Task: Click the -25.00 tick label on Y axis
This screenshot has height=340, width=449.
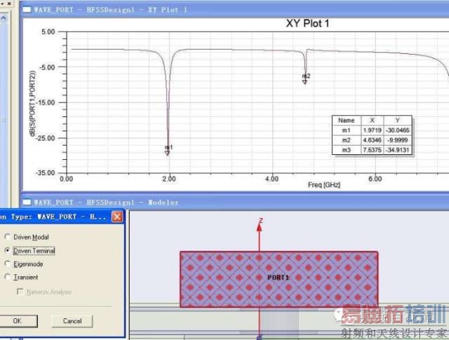Action: coord(45,138)
